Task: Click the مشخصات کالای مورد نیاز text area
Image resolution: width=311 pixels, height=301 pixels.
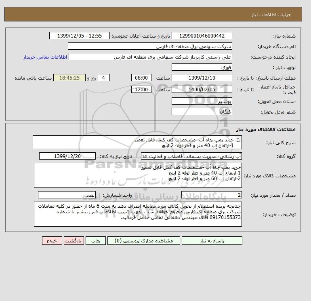Action: tap(138, 175)
